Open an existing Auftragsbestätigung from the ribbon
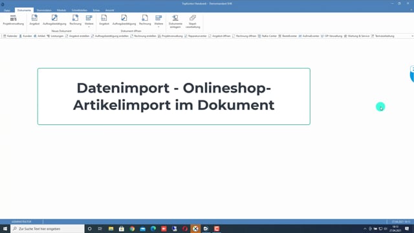 124,20
